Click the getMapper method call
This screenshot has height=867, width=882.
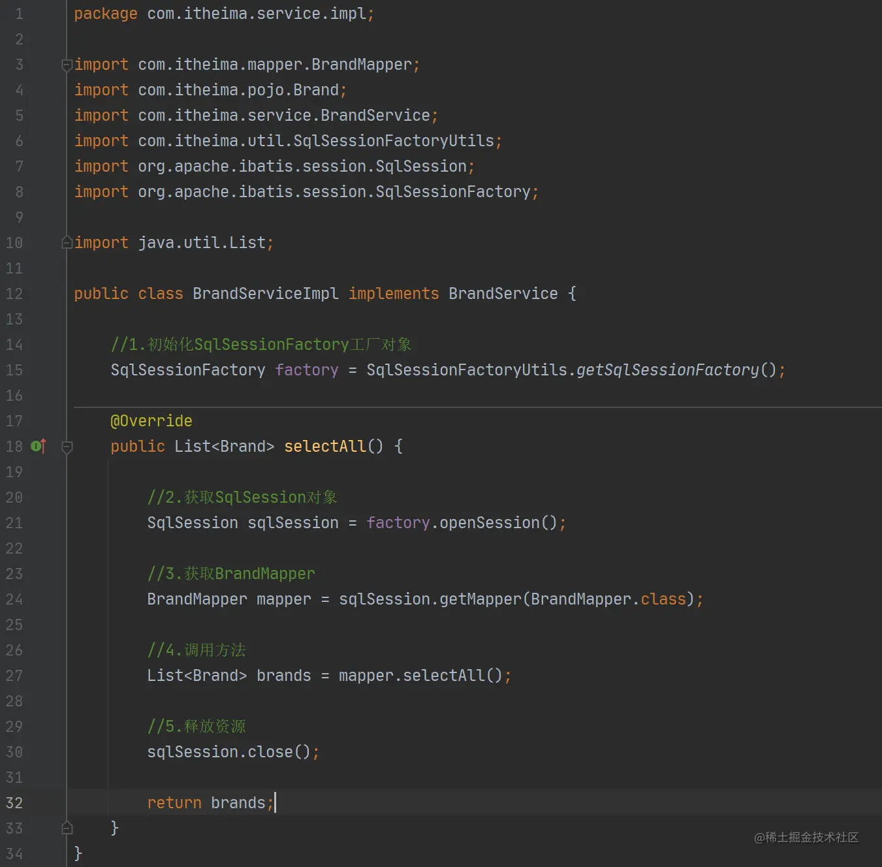tap(480, 599)
